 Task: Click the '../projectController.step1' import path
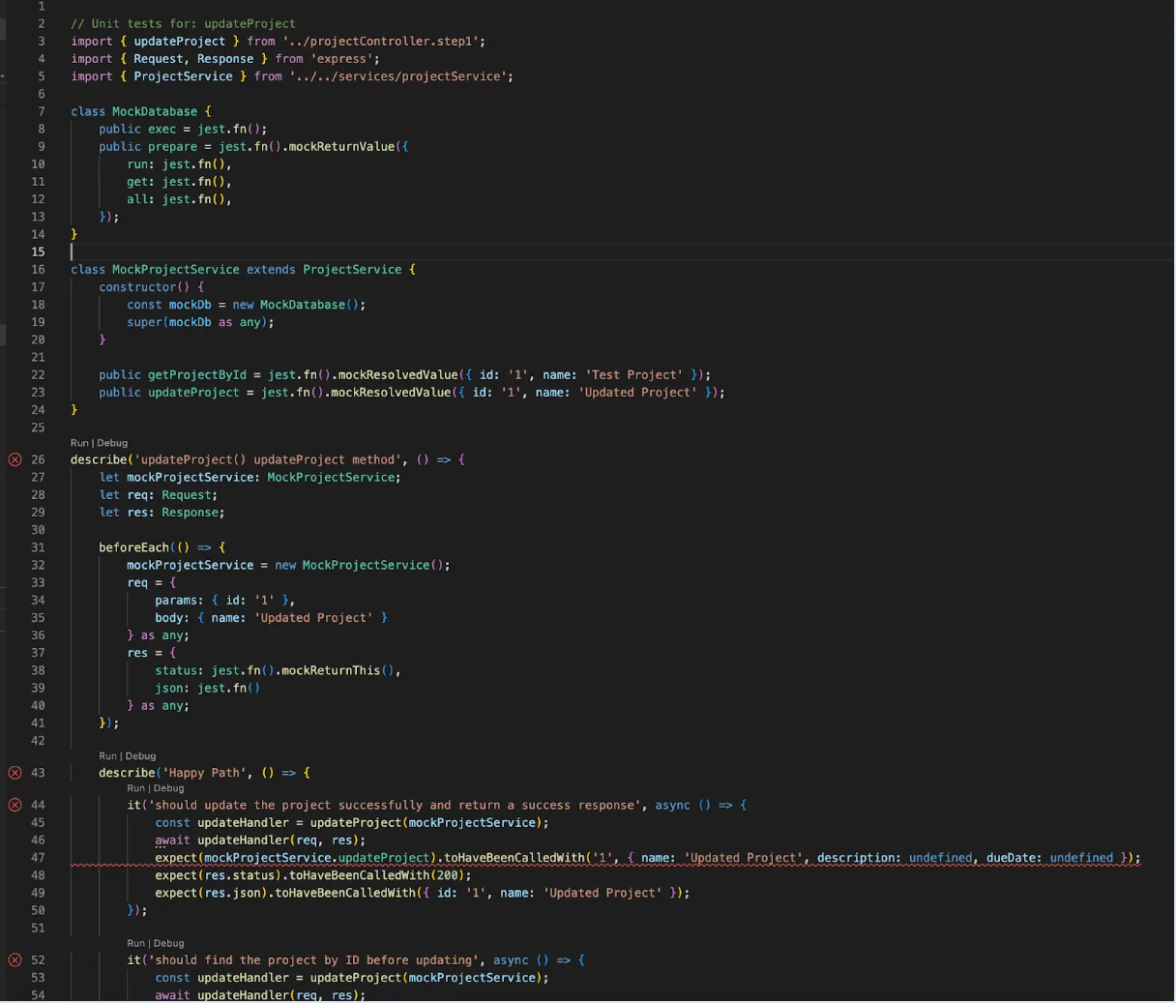click(384, 42)
